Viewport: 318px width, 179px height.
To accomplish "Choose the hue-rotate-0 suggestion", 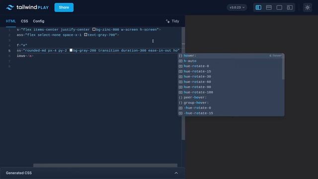I will (x=230, y=66).
